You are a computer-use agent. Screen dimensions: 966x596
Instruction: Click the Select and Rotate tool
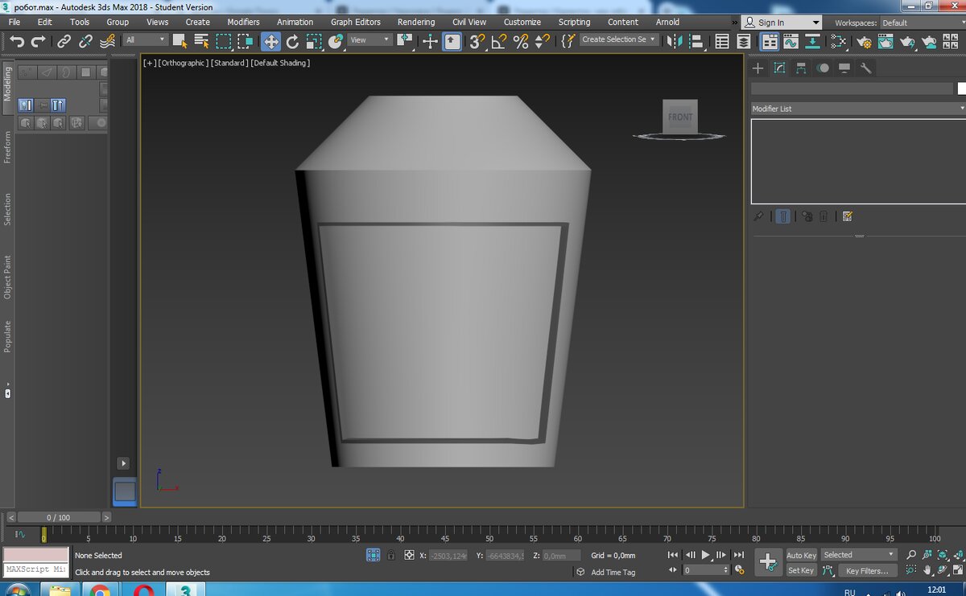tap(292, 41)
